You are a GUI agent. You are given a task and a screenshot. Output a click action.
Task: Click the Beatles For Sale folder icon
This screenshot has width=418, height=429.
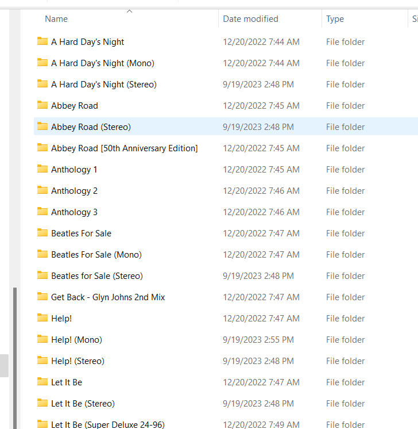coord(42,233)
